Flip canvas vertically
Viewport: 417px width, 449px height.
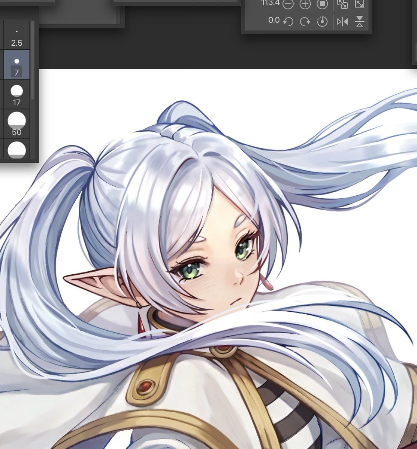(359, 22)
